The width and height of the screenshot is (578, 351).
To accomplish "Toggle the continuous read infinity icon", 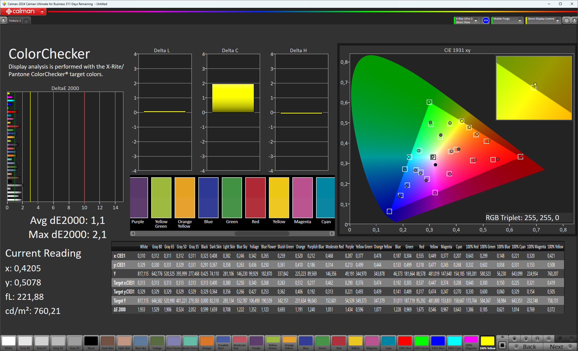I will pyautogui.click(x=548, y=339).
